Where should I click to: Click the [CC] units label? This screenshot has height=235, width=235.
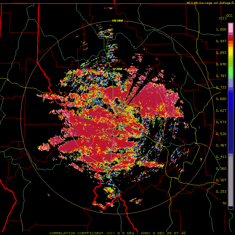pyautogui.click(x=223, y=18)
